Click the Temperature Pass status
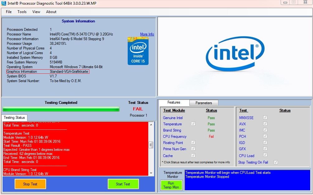Screen dimensions: 313x195 (211, 124)
